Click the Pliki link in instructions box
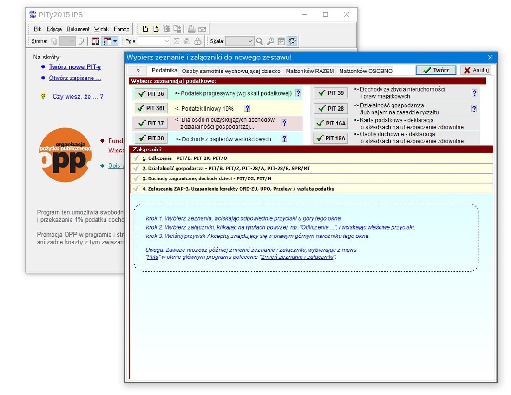 click(152, 257)
